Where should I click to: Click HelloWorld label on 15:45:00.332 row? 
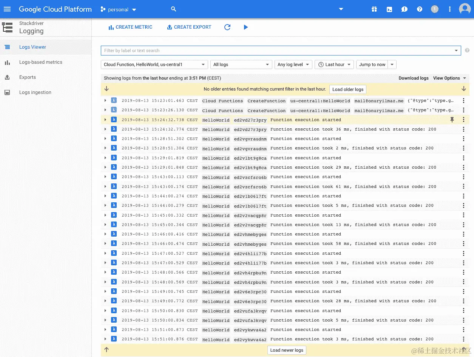point(216,215)
